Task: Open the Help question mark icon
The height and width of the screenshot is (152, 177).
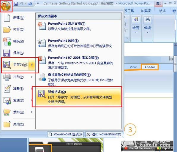Action: coord(175,11)
